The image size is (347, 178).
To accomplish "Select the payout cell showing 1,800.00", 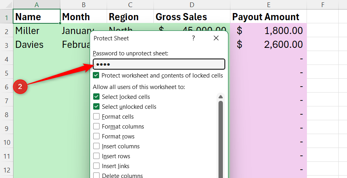I will pos(268,30).
